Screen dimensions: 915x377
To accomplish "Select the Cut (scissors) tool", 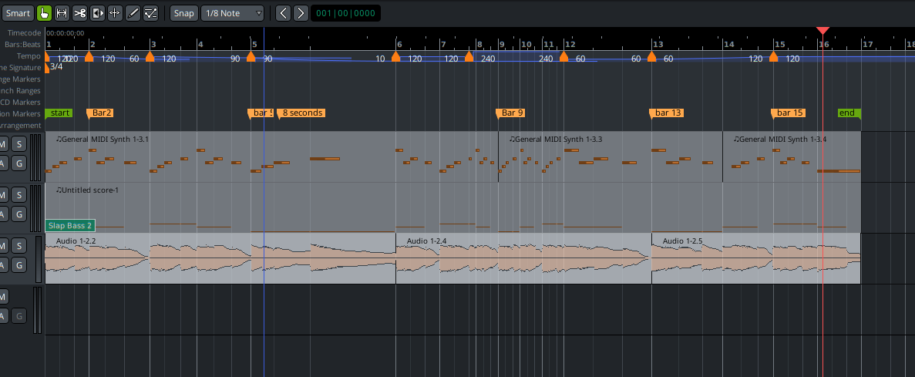I will pos(79,13).
